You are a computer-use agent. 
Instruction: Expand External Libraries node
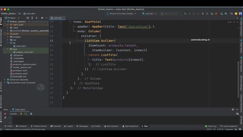(x=5, y=80)
